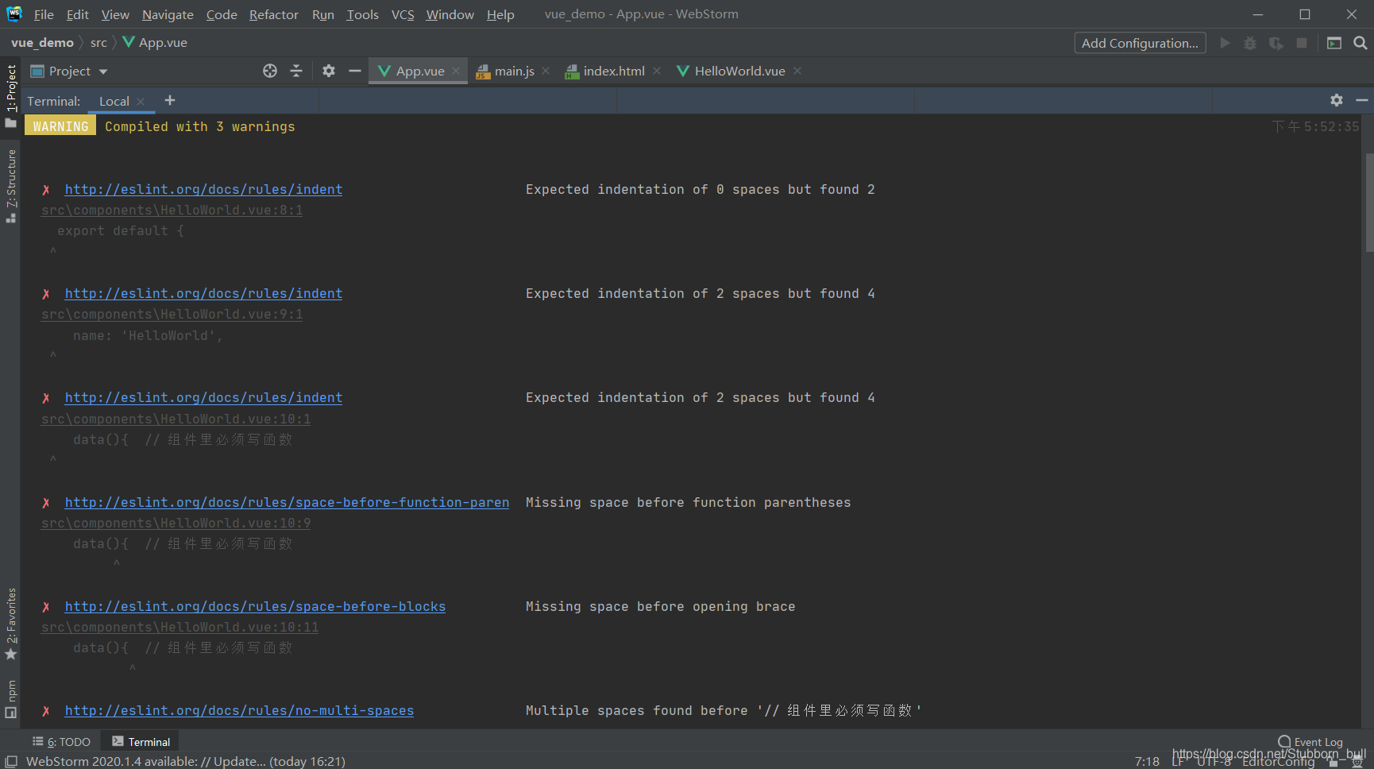Click src breadcrumb in navigation bar
Screen dimensions: 1374x769
pyautogui.click(x=98, y=43)
